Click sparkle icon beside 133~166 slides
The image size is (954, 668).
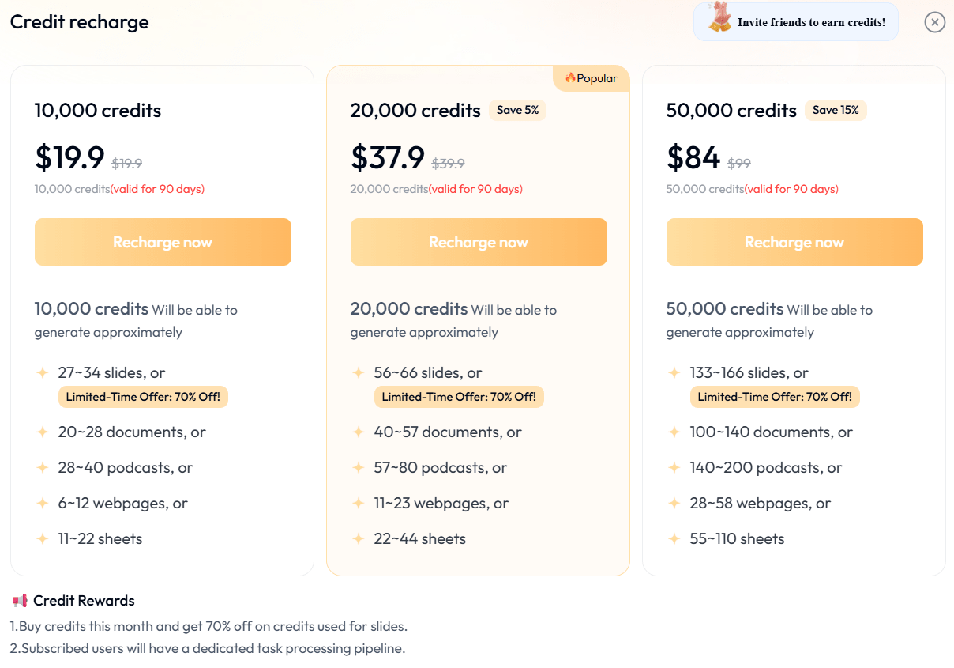coord(674,372)
